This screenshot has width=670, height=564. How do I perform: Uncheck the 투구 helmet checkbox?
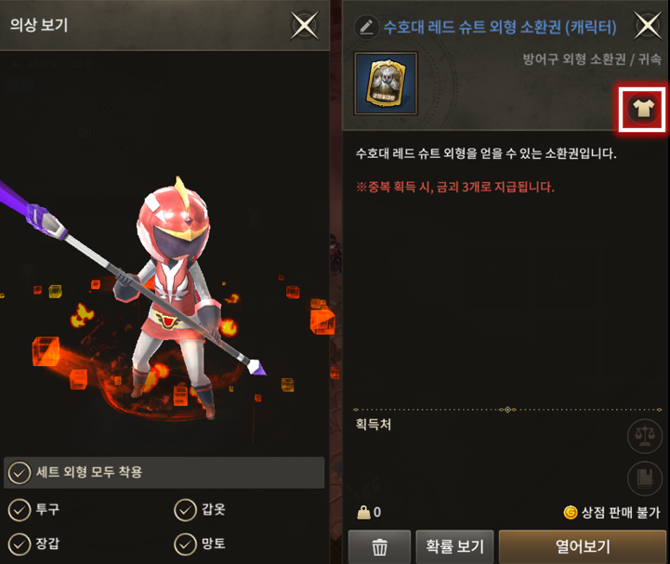pyautogui.click(x=20, y=510)
